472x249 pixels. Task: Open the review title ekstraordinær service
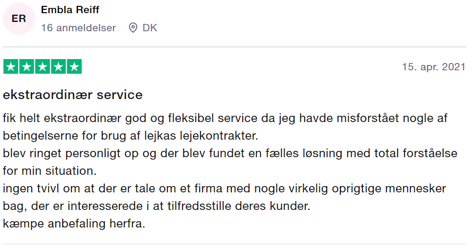72,95
